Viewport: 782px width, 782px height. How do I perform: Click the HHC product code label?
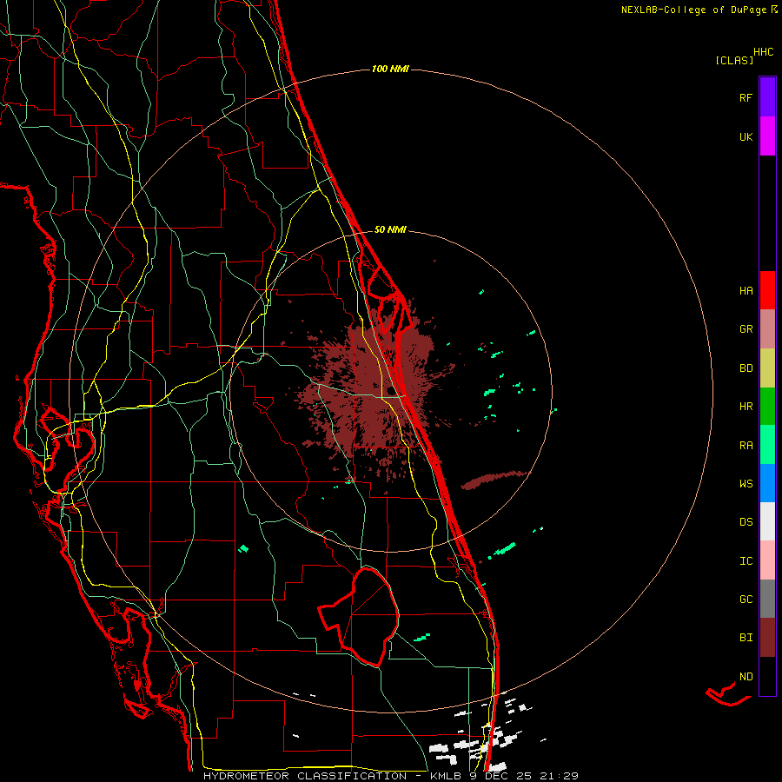click(x=764, y=52)
